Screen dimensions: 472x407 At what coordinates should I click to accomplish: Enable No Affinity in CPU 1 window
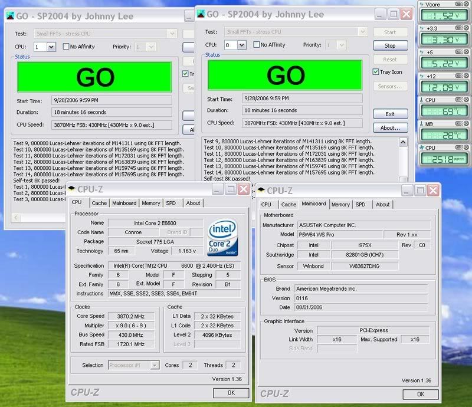(x=67, y=47)
